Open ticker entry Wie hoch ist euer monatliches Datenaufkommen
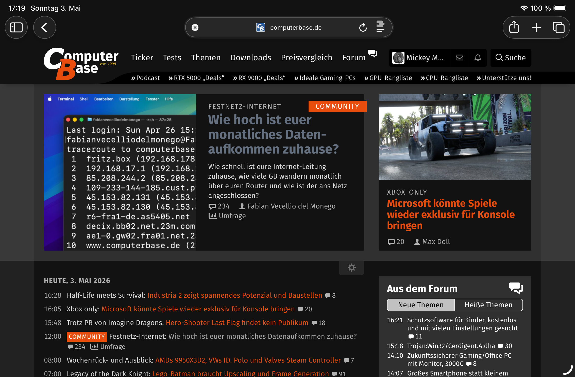The height and width of the screenshot is (377, 575). click(x=263, y=336)
